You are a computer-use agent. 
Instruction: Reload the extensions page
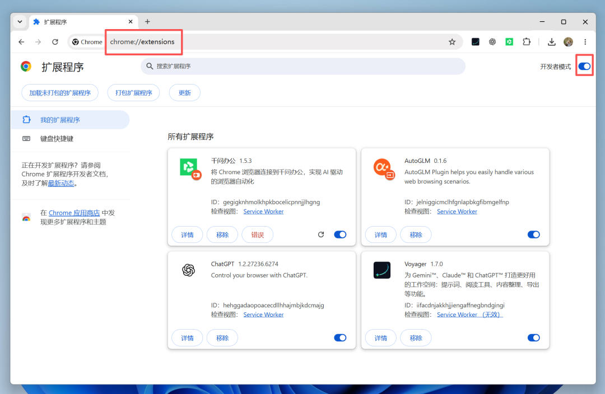pos(55,41)
